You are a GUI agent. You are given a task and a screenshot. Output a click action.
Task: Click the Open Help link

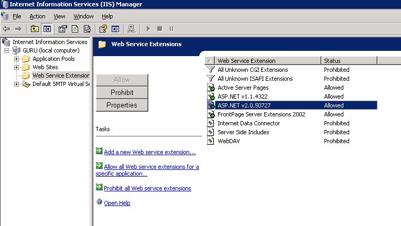point(117,203)
